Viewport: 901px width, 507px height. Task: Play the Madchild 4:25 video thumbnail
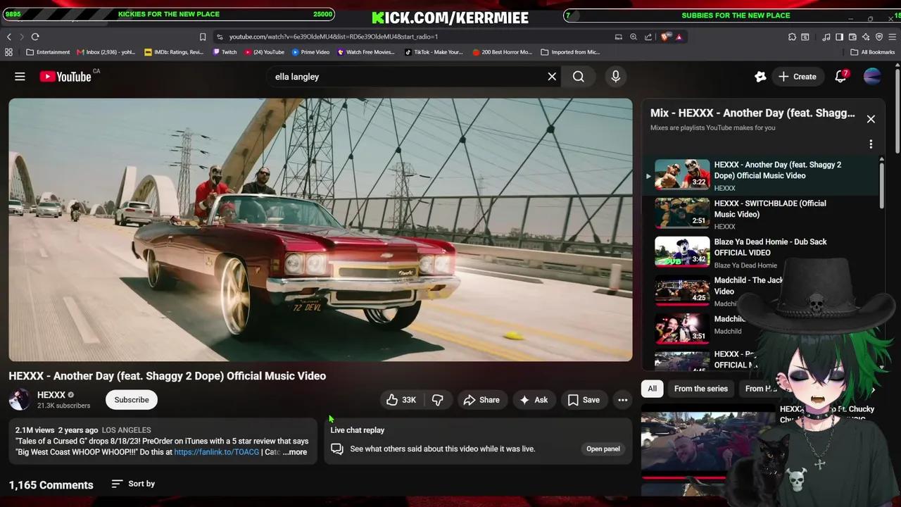pos(682,289)
